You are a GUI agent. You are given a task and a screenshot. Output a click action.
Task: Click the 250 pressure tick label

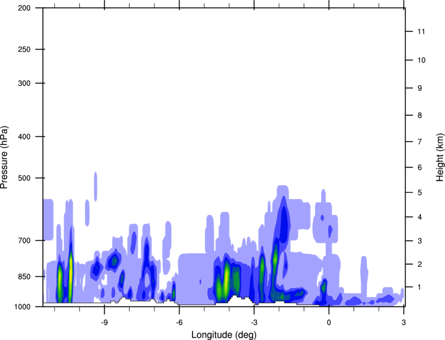tap(24, 49)
